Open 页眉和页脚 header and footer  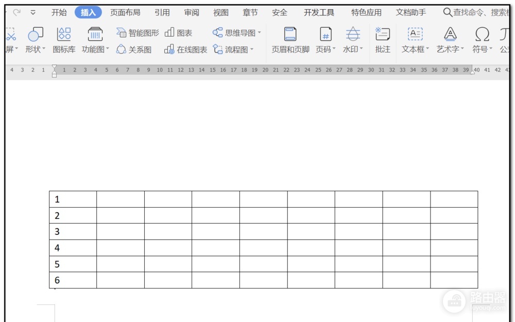(x=290, y=40)
